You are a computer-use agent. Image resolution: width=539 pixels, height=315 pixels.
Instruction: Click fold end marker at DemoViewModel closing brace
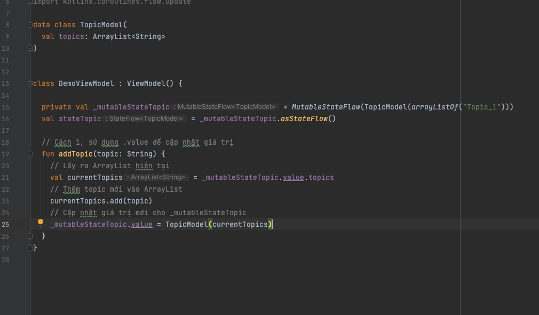point(30,248)
